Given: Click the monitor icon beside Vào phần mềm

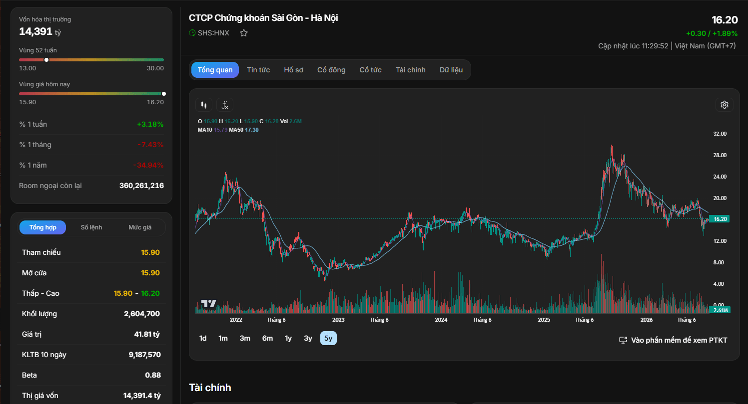Looking at the screenshot, I should pyautogui.click(x=623, y=340).
